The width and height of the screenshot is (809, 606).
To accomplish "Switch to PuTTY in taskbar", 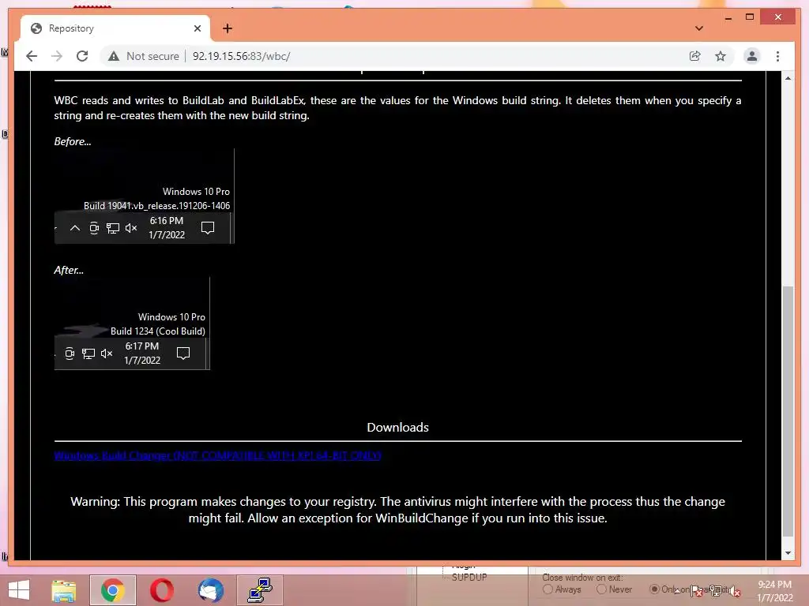I will [260, 590].
